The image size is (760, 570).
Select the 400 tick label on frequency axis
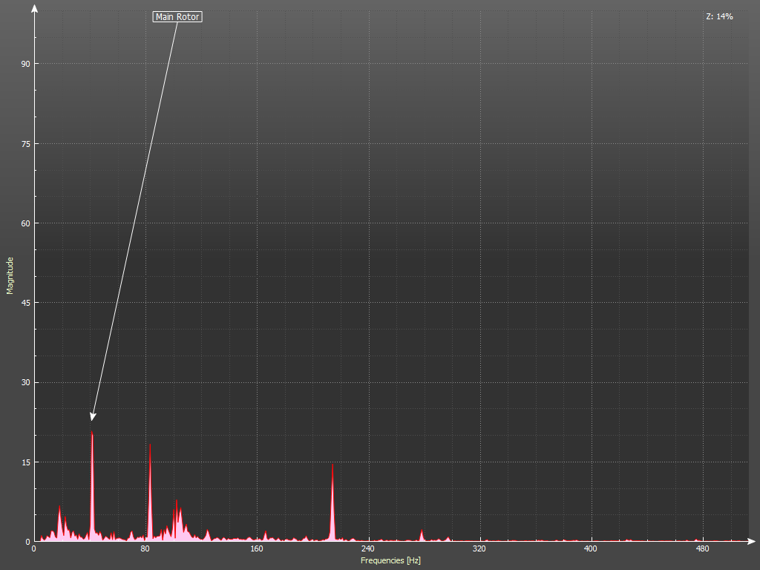click(591, 549)
